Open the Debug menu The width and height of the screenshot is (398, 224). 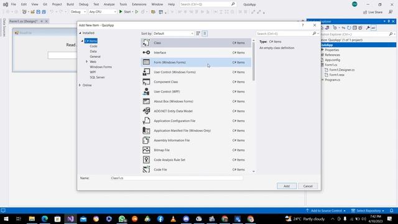pyautogui.click(x=83, y=4)
